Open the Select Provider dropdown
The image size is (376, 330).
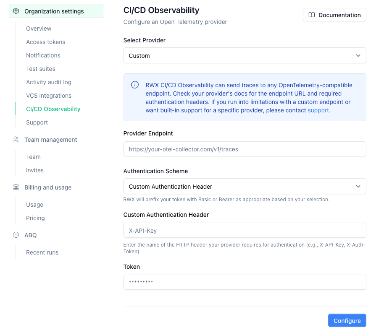(245, 55)
